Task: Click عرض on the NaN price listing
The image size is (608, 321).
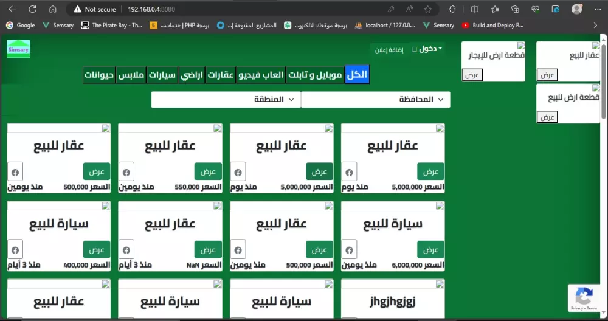Action: coord(208,250)
